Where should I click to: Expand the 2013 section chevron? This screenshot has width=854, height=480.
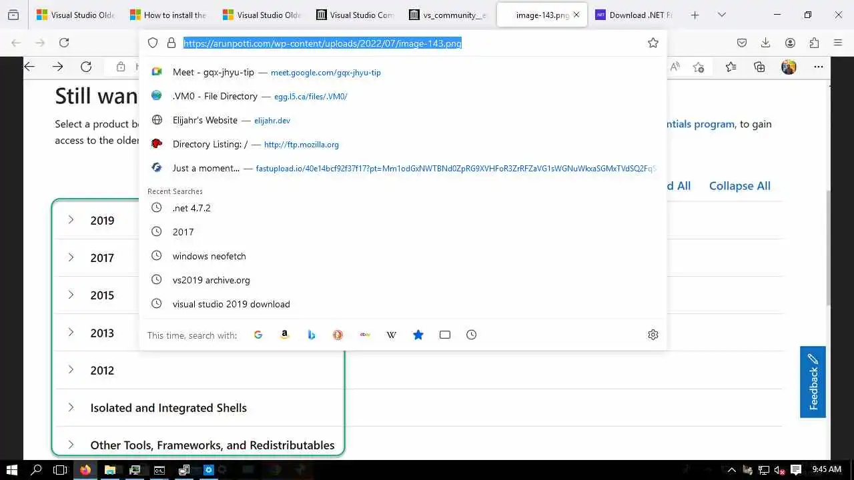(71, 332)
